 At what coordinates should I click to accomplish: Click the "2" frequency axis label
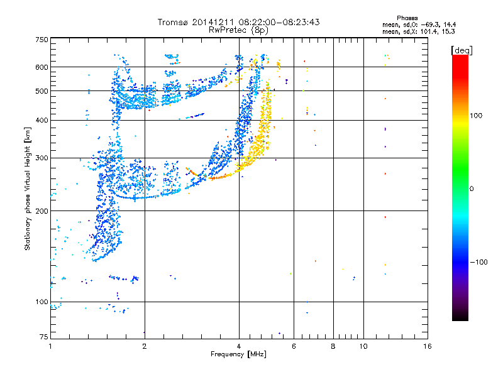point(145,346)
